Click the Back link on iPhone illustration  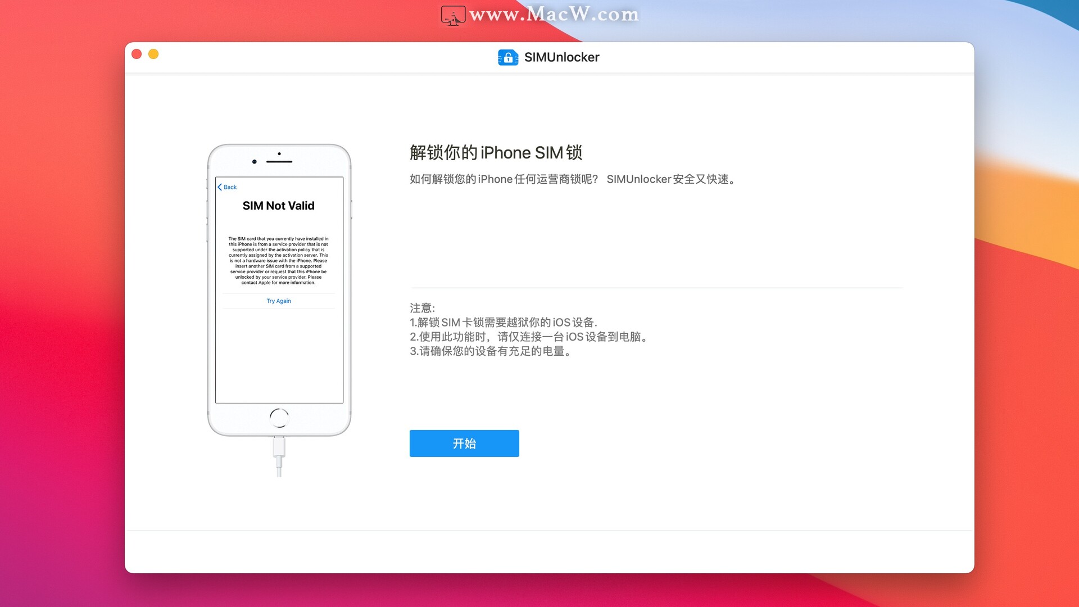227,187
